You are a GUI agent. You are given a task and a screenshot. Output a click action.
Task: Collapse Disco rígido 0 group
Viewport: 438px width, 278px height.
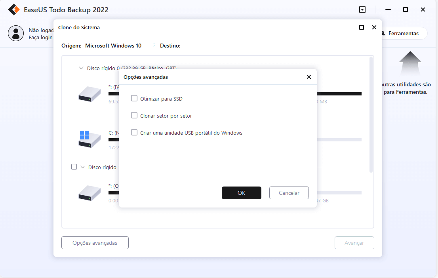81,68
